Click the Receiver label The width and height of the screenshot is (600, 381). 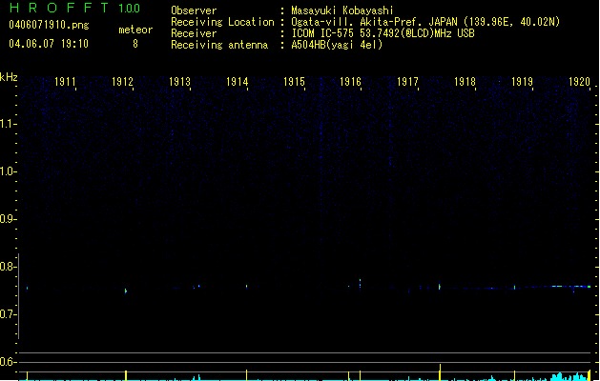[x=194, y=33]
